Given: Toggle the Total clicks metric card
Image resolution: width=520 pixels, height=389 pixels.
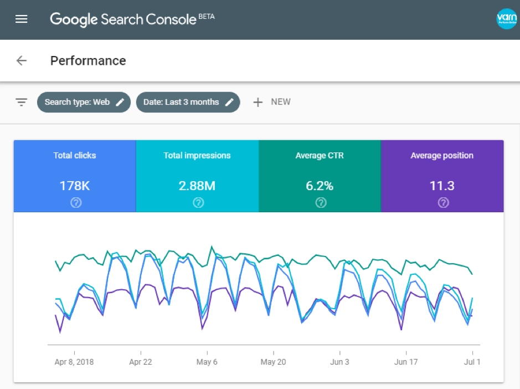Looking at the screenshot, I should coord(75,176).
